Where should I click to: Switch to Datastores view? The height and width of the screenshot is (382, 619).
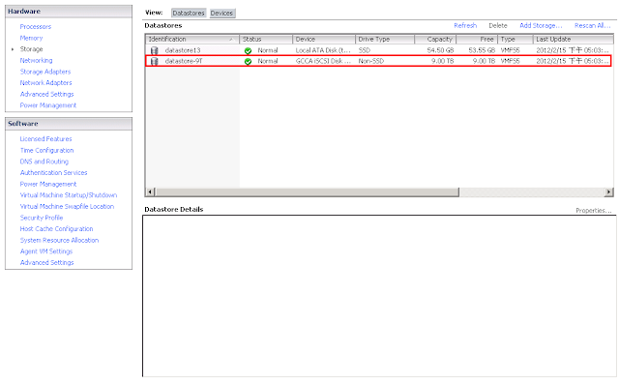tap(189, 13)
